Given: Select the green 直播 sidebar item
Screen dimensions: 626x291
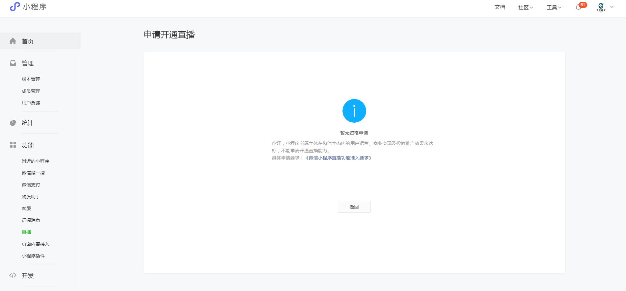Looking at the screenshot, I should (26, 232).
